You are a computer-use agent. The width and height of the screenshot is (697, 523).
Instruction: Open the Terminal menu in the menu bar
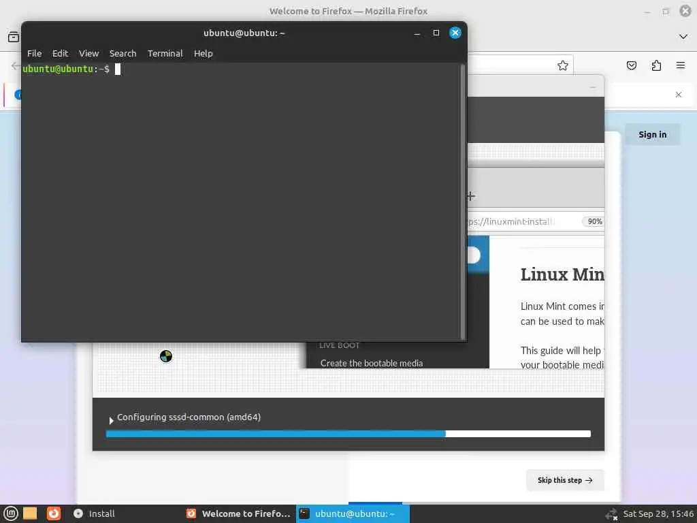(x=165, y=53)
